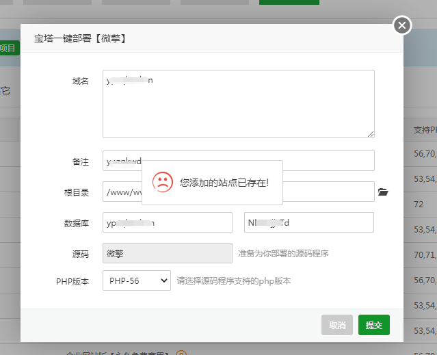
Task: Click the 域名 textarea
Action: [238, 104]
